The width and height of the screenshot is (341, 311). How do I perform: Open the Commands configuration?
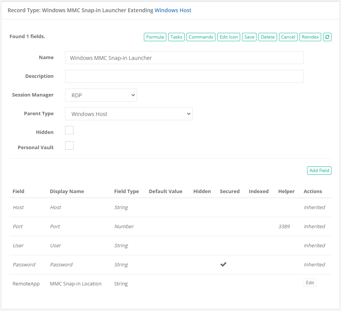click(201, 37)
